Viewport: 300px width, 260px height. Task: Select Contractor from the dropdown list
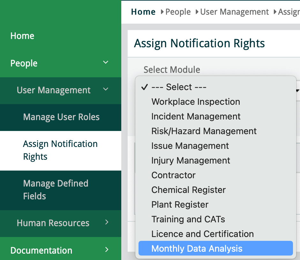tap(173, 175)
